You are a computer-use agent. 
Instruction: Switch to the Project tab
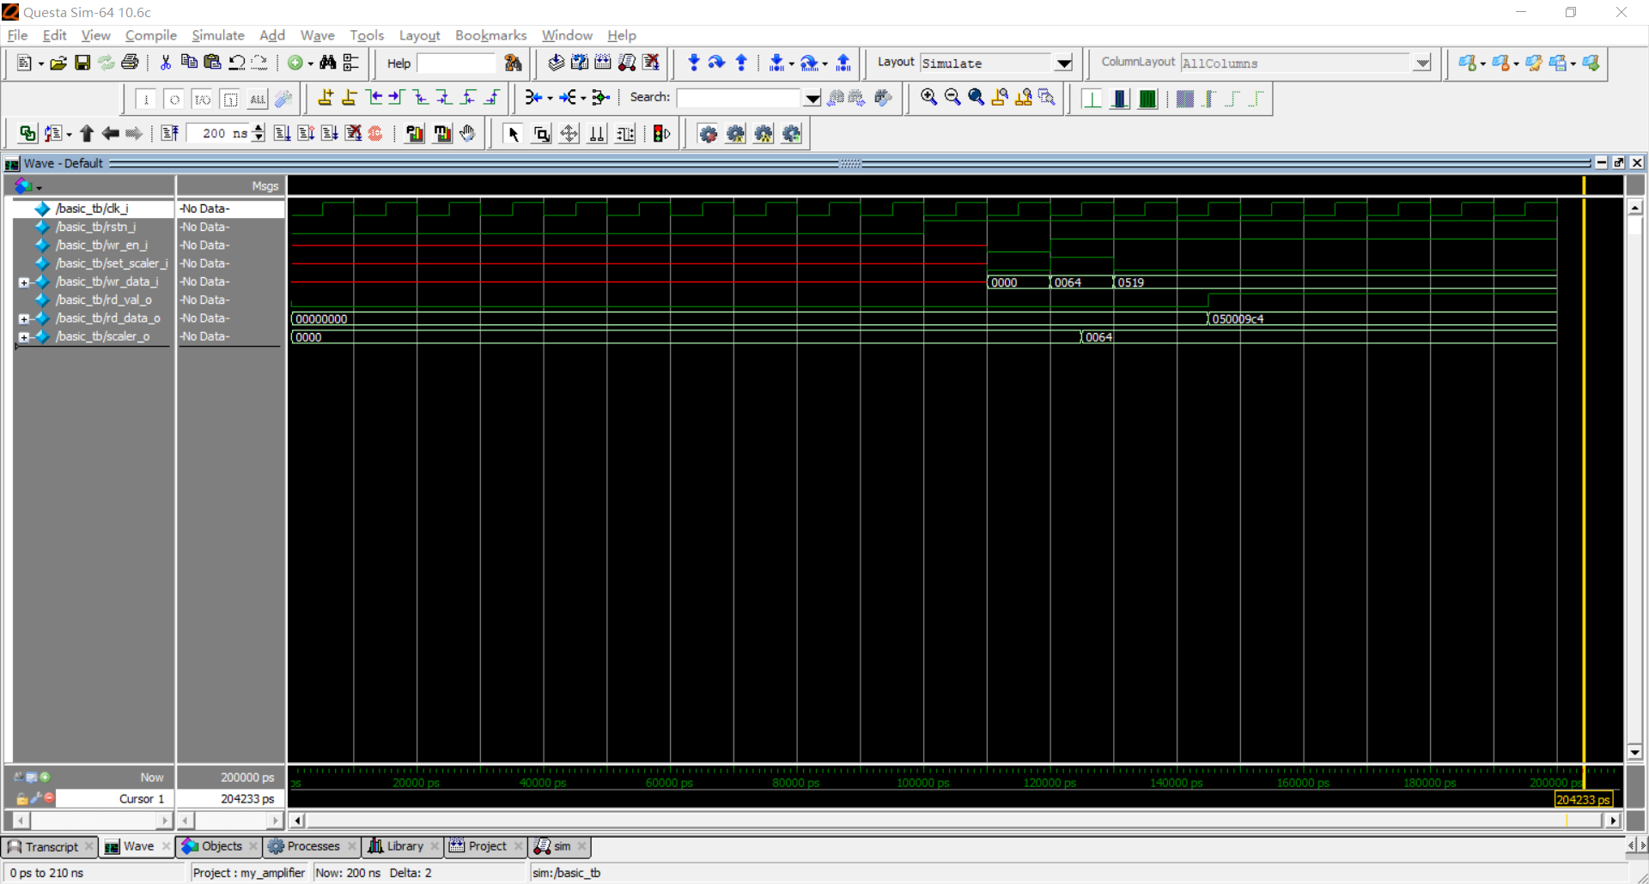(487, 846)
